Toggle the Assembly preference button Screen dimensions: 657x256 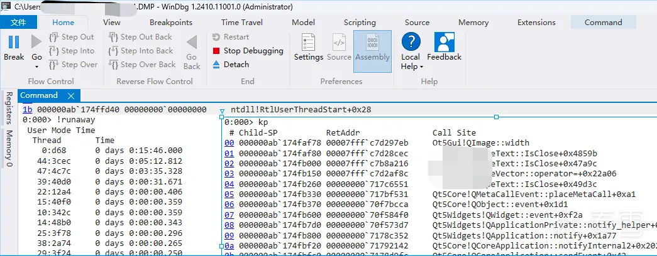click(x=372, y=51)
